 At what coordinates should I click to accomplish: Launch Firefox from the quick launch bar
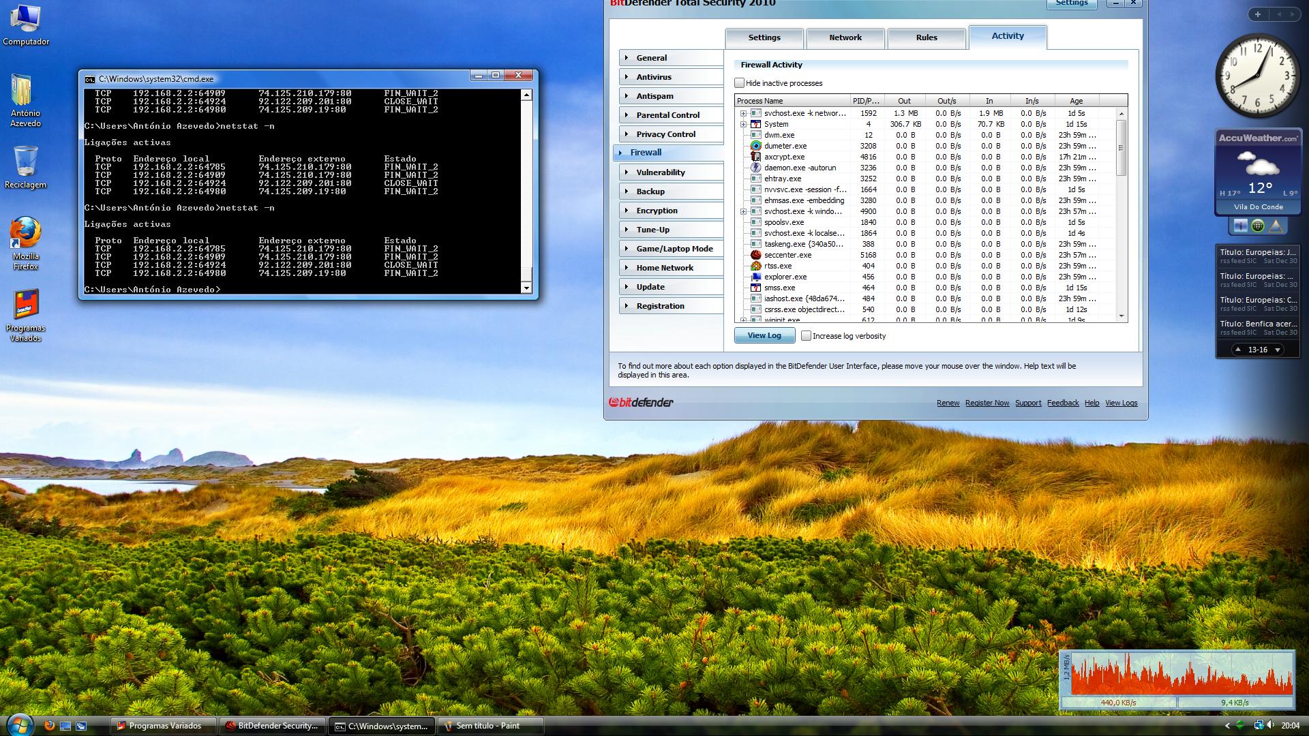(x=50, y=726)
